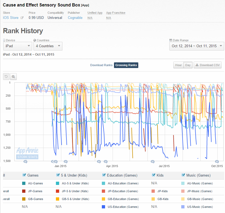Click the Rank History heading
225x213 pixels.
[x=23, y=31]
